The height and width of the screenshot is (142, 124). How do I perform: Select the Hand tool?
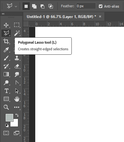tap(17, 99)
